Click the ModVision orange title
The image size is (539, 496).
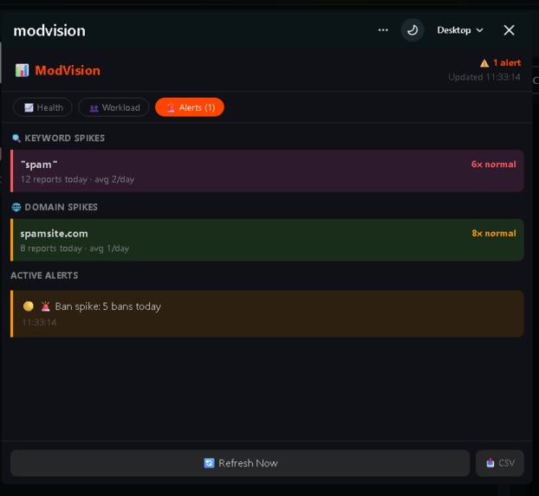point(68,70)
